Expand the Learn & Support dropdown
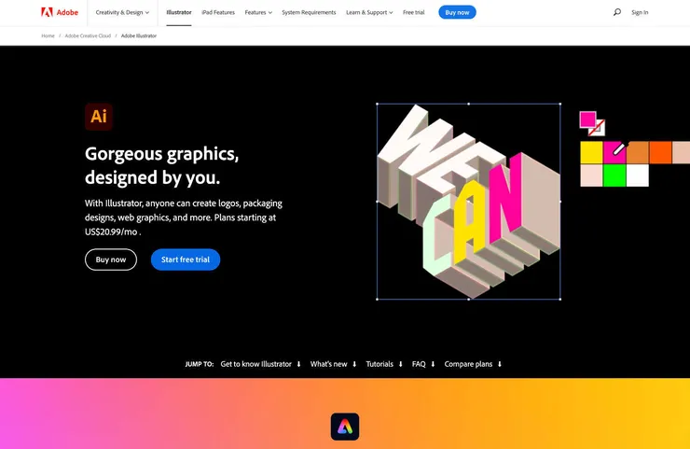The width and height of the screenshot is (690, 449). click(369, 12)
